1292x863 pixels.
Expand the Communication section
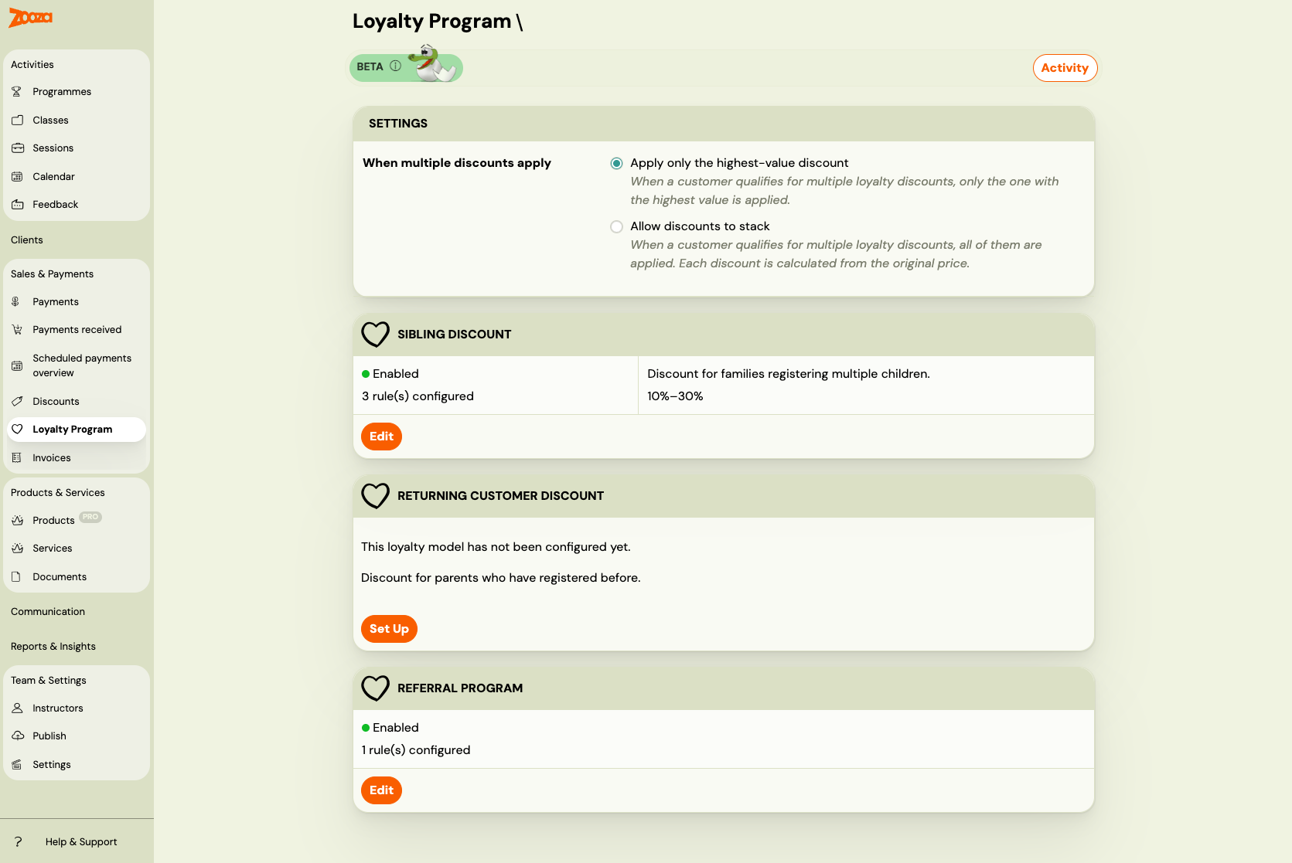(x=47, y=611)
